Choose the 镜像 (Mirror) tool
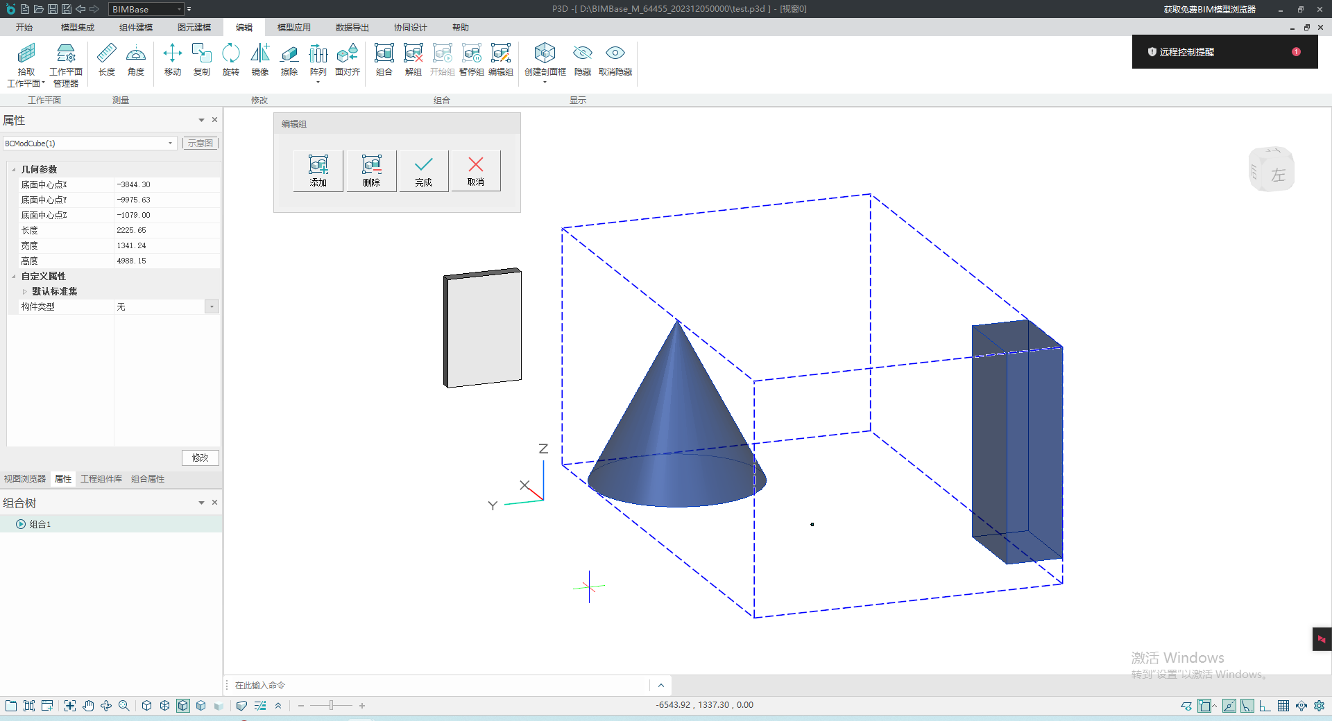 (259, 60)
